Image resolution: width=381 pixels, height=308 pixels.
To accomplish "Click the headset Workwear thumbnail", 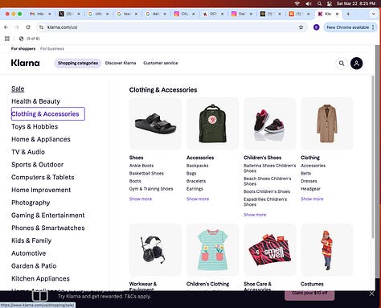I will point(155,250).
